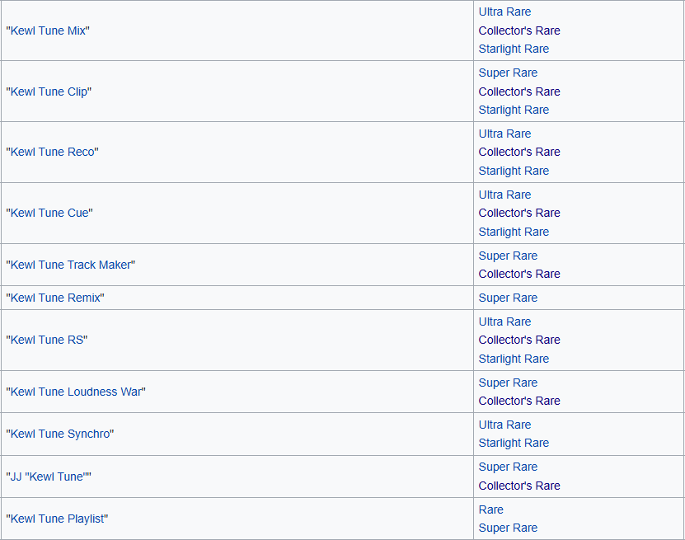
Task: Open the "Kewl Tune Cue" card link
Action: tap(49, 213)
